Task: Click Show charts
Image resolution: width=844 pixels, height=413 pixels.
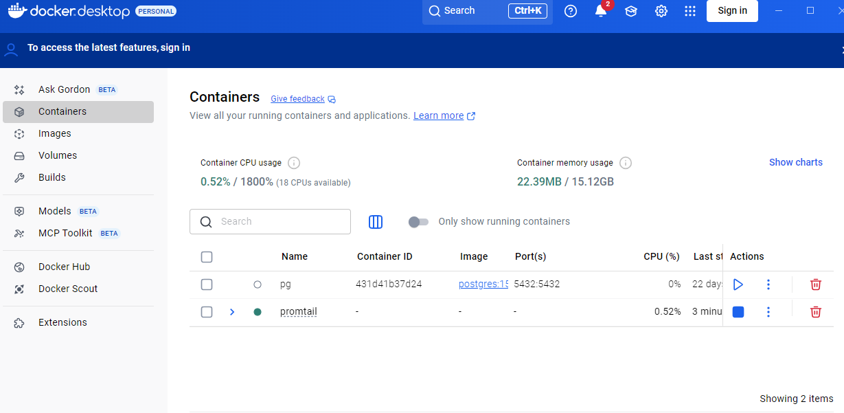Action: tap(796, 162)
